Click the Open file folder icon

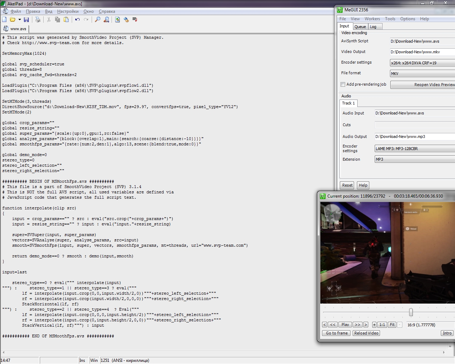coord(12,20)
